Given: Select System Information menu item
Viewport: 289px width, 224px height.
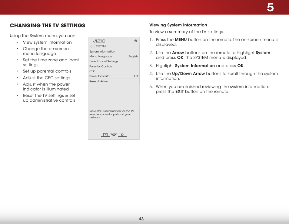Looking at the screenshot, I should coord(114,52).
